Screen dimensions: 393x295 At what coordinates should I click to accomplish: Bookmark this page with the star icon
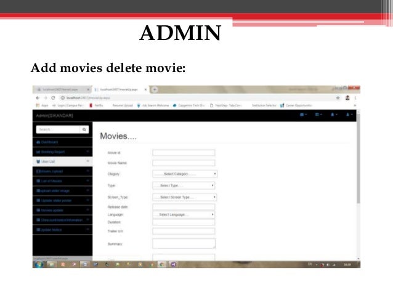pos(338,98)
